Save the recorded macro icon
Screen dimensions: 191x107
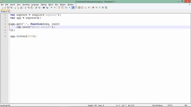click(x=106, y=7)
